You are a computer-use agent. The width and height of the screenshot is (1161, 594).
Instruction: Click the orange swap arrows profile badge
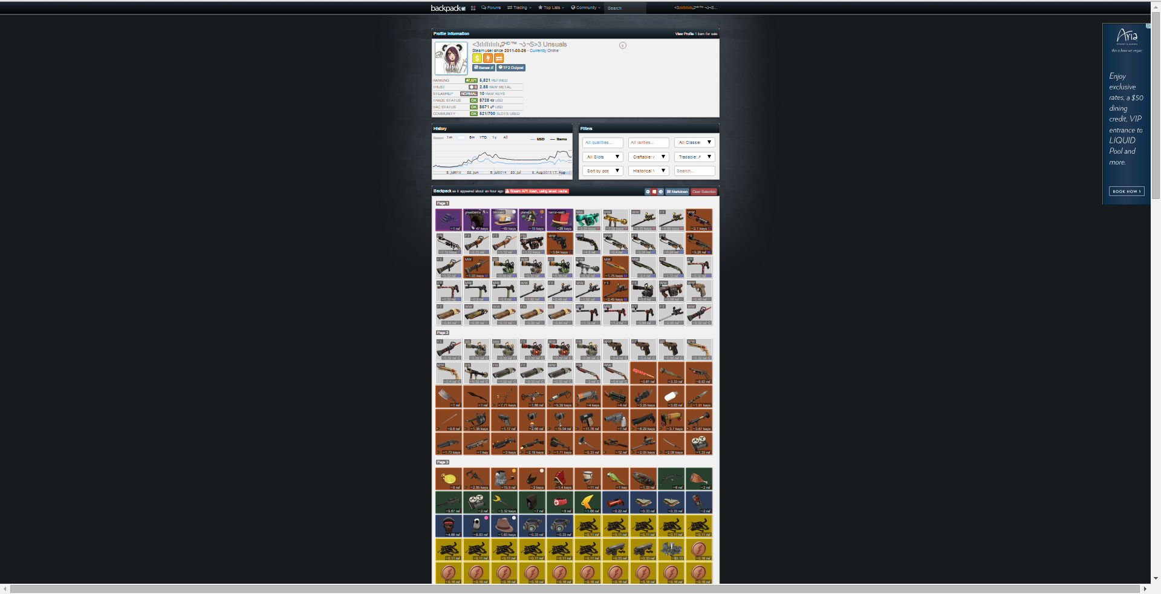(499, 58)
